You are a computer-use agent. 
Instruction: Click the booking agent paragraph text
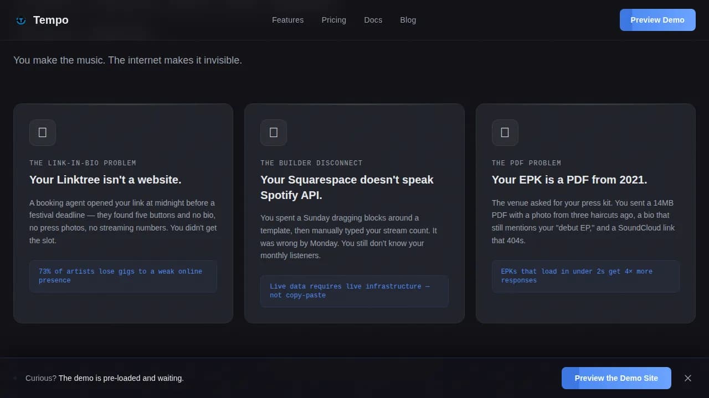click(x=123, y=222)
